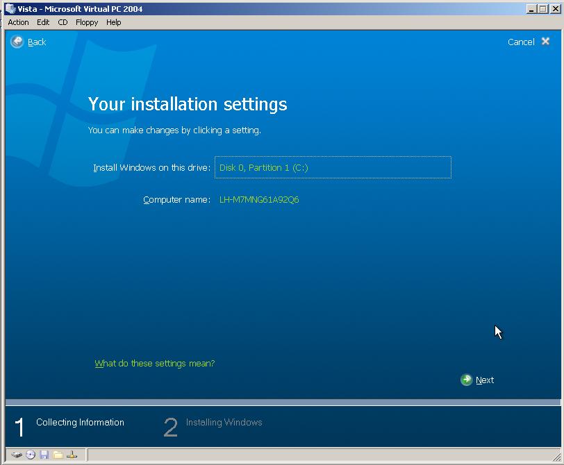This screenshot has height=465, width=564.
Task: Click the shared folder status bar icon
Action: (x=58, y=455)
